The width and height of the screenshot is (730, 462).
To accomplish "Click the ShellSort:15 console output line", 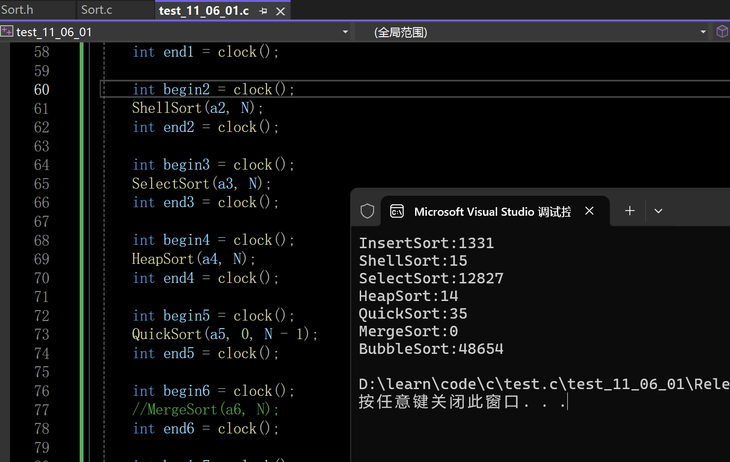I will click(x=413, y=261).
